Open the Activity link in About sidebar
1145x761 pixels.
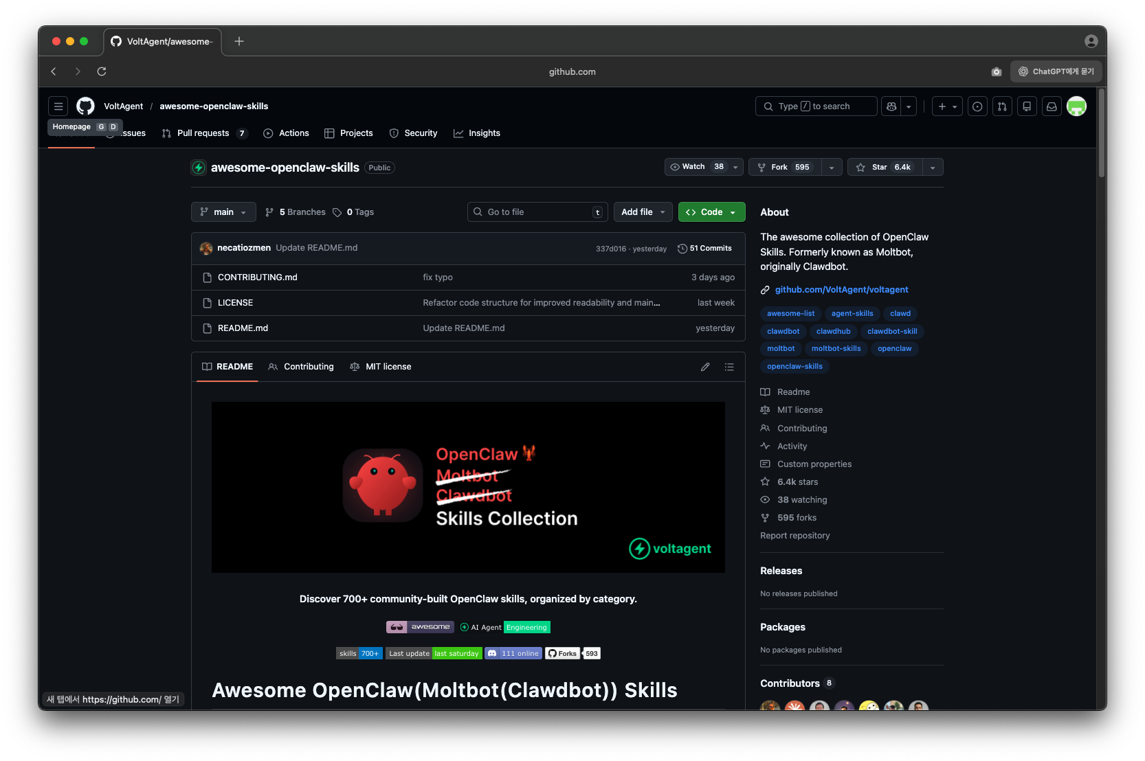(792, 446)
